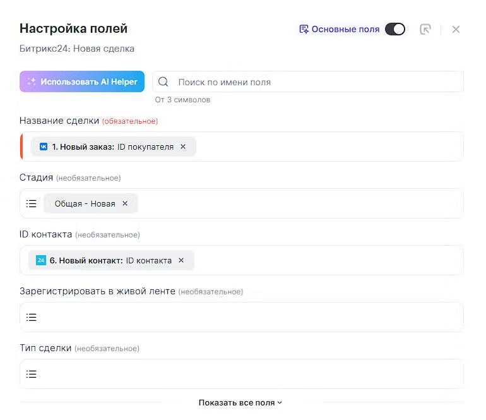Click the Основные поля label icon
Screen dimensions: 486x420
(x=304, y=29)
